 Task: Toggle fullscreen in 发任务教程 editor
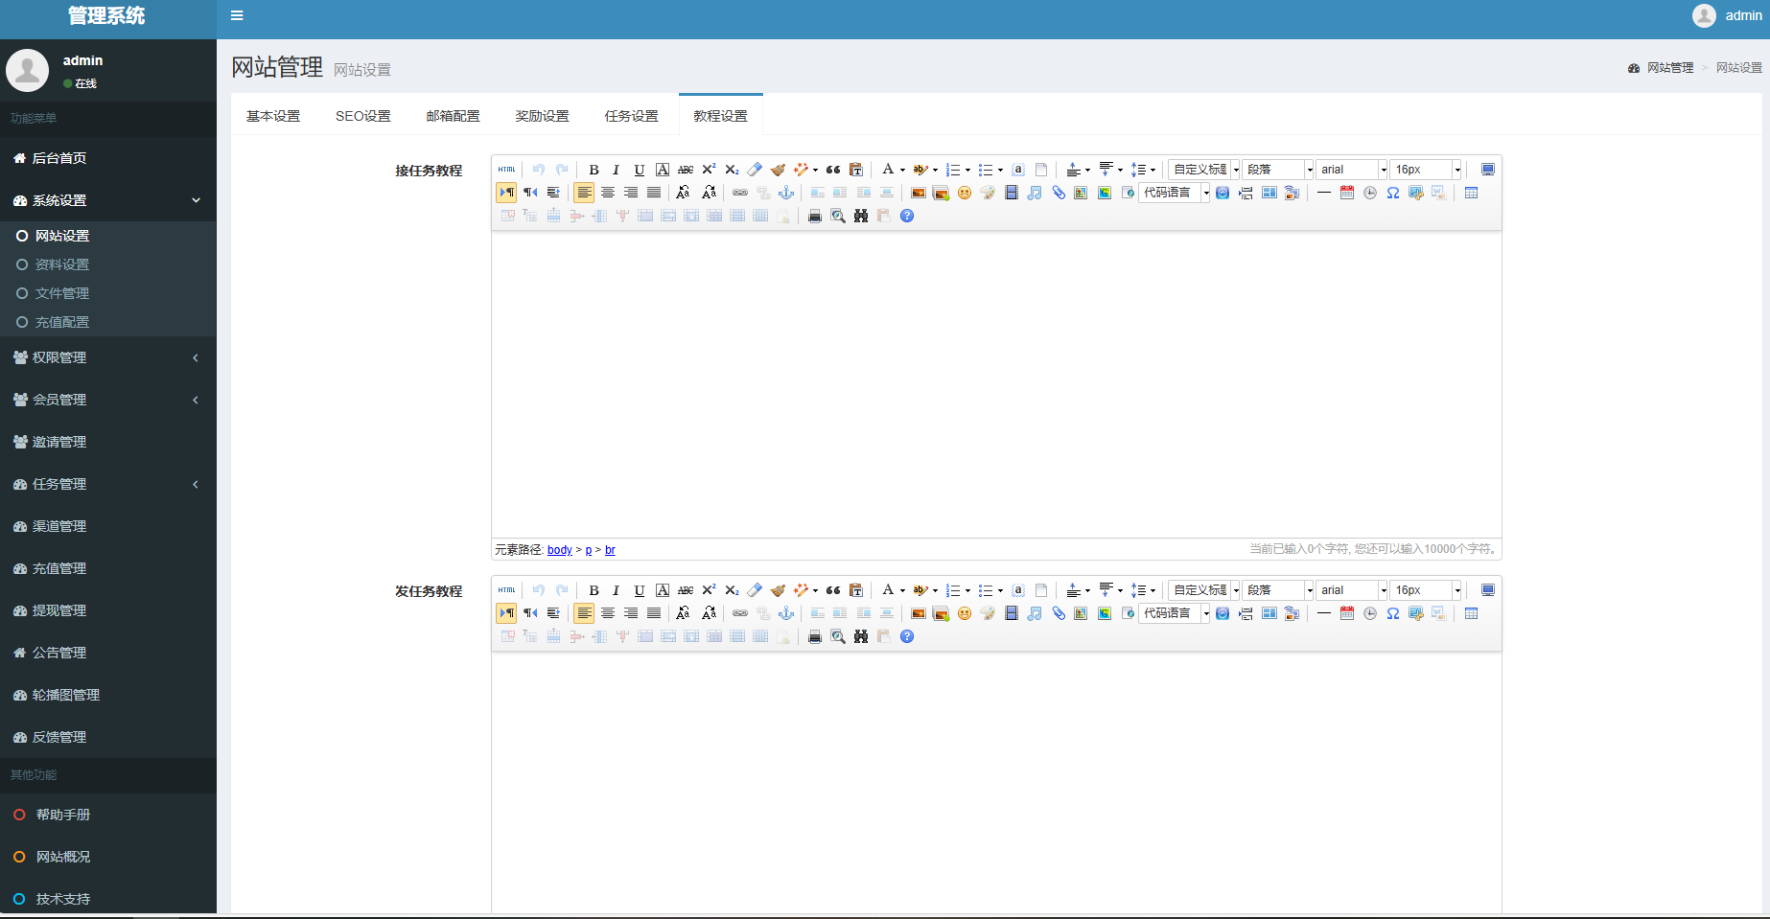click(1488, 590)
